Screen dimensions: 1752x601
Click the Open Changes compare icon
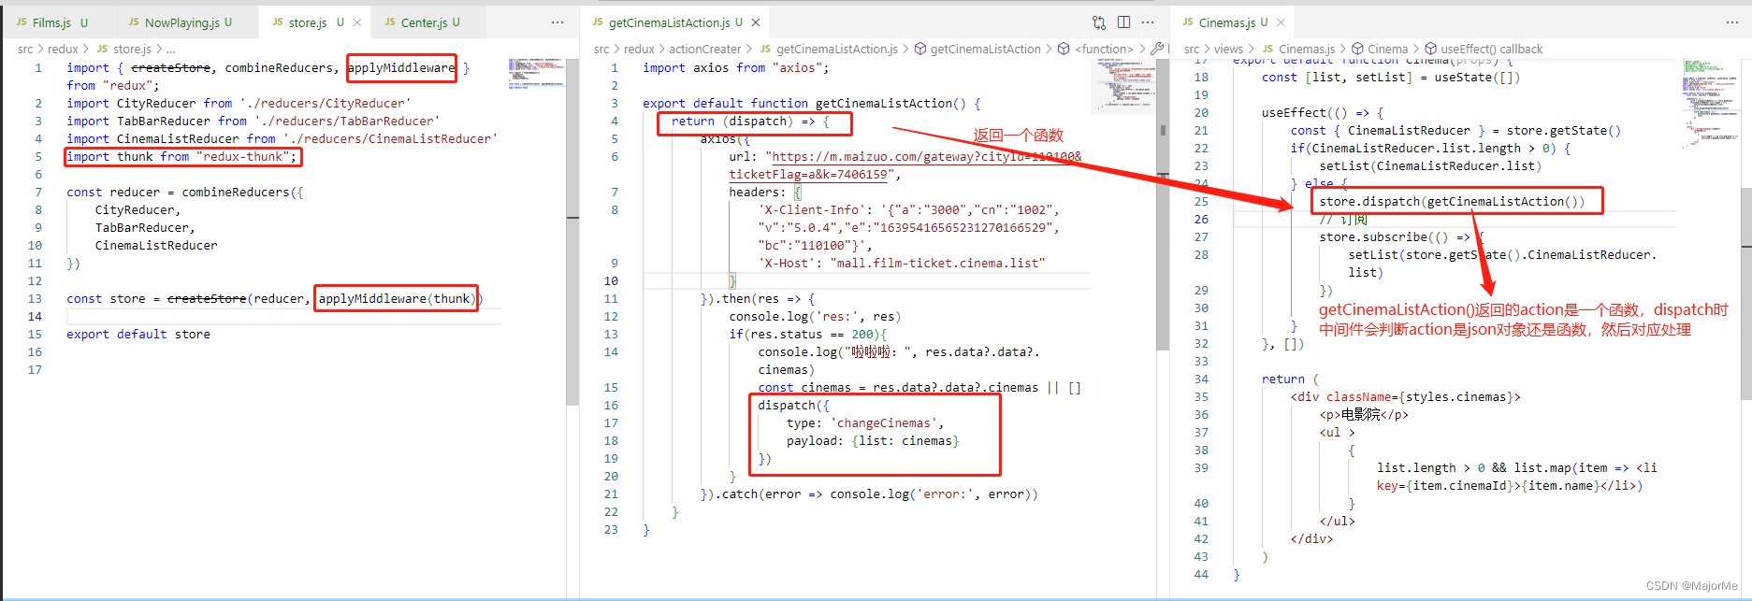[1099, 22]
